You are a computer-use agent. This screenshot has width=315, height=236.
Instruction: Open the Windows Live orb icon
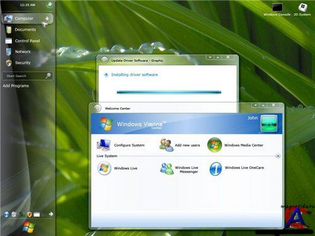(x=104, y=168)
